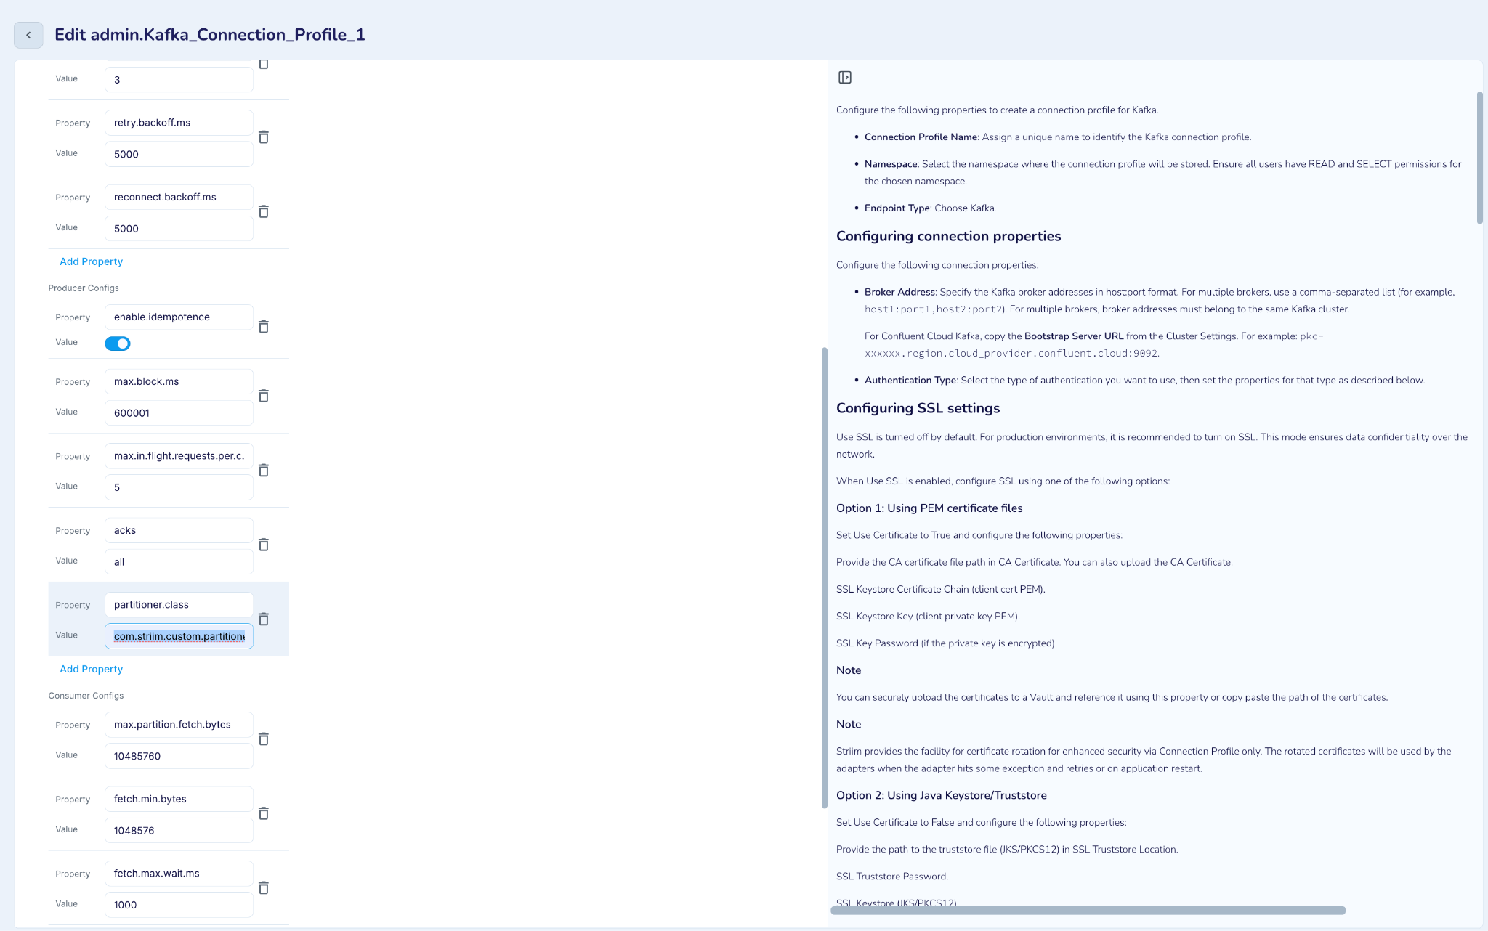Remove the acks property
Viewport: 1488px width, 931px height.
[x=264, y=545]
